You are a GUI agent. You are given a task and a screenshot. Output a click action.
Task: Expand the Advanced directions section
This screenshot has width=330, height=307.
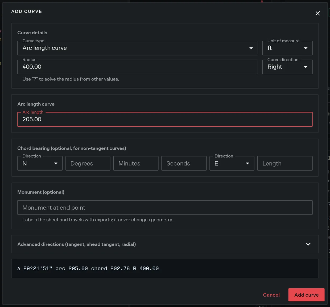pos(165,244)
